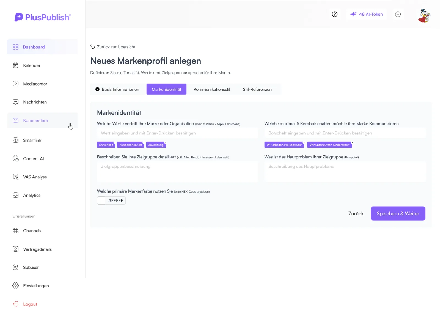Viewport: 440px width, 330px height.
Task: Click the Nachrichten chat bubble icon
Action: (16, 102)
